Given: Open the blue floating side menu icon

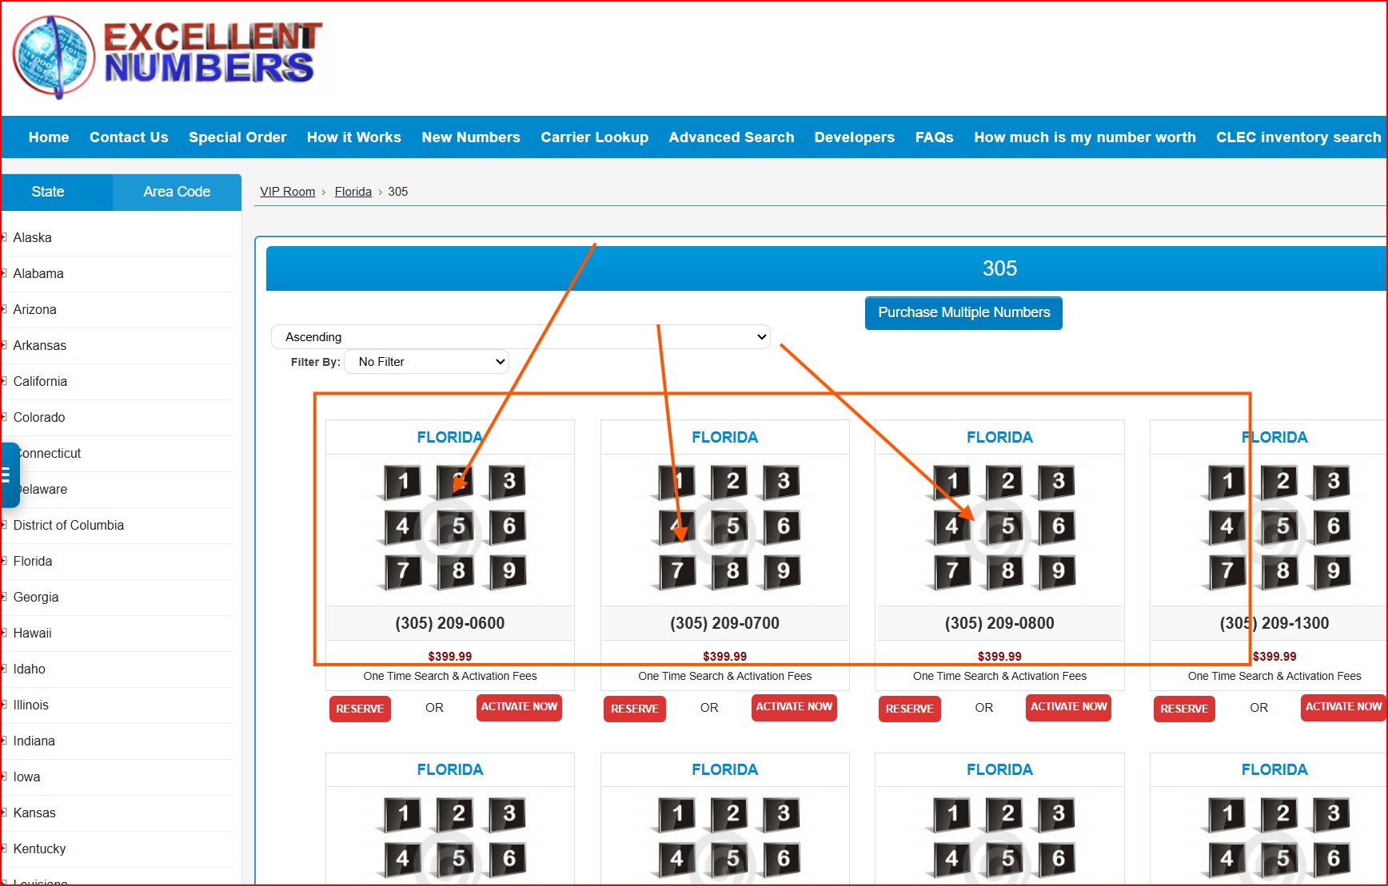Looking at the screenshot, I should [x=8, y=475].
